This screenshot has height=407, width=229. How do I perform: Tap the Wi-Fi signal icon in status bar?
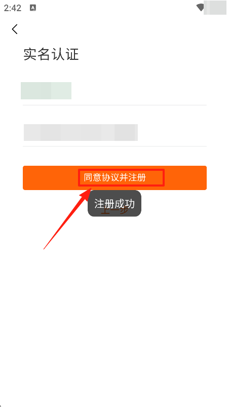tap(200, 8)
